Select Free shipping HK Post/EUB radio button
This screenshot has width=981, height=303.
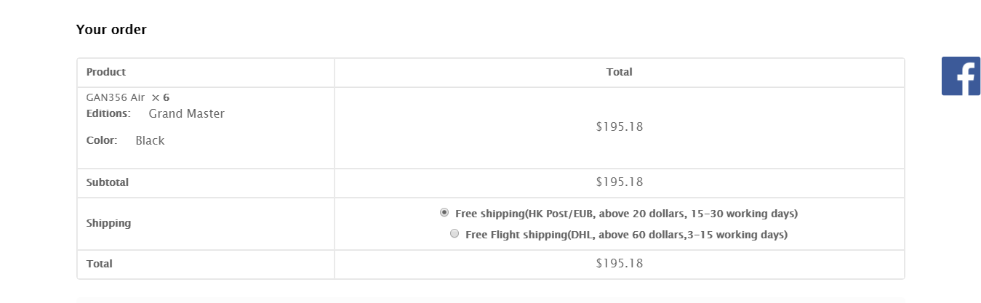tap(444, 213)
